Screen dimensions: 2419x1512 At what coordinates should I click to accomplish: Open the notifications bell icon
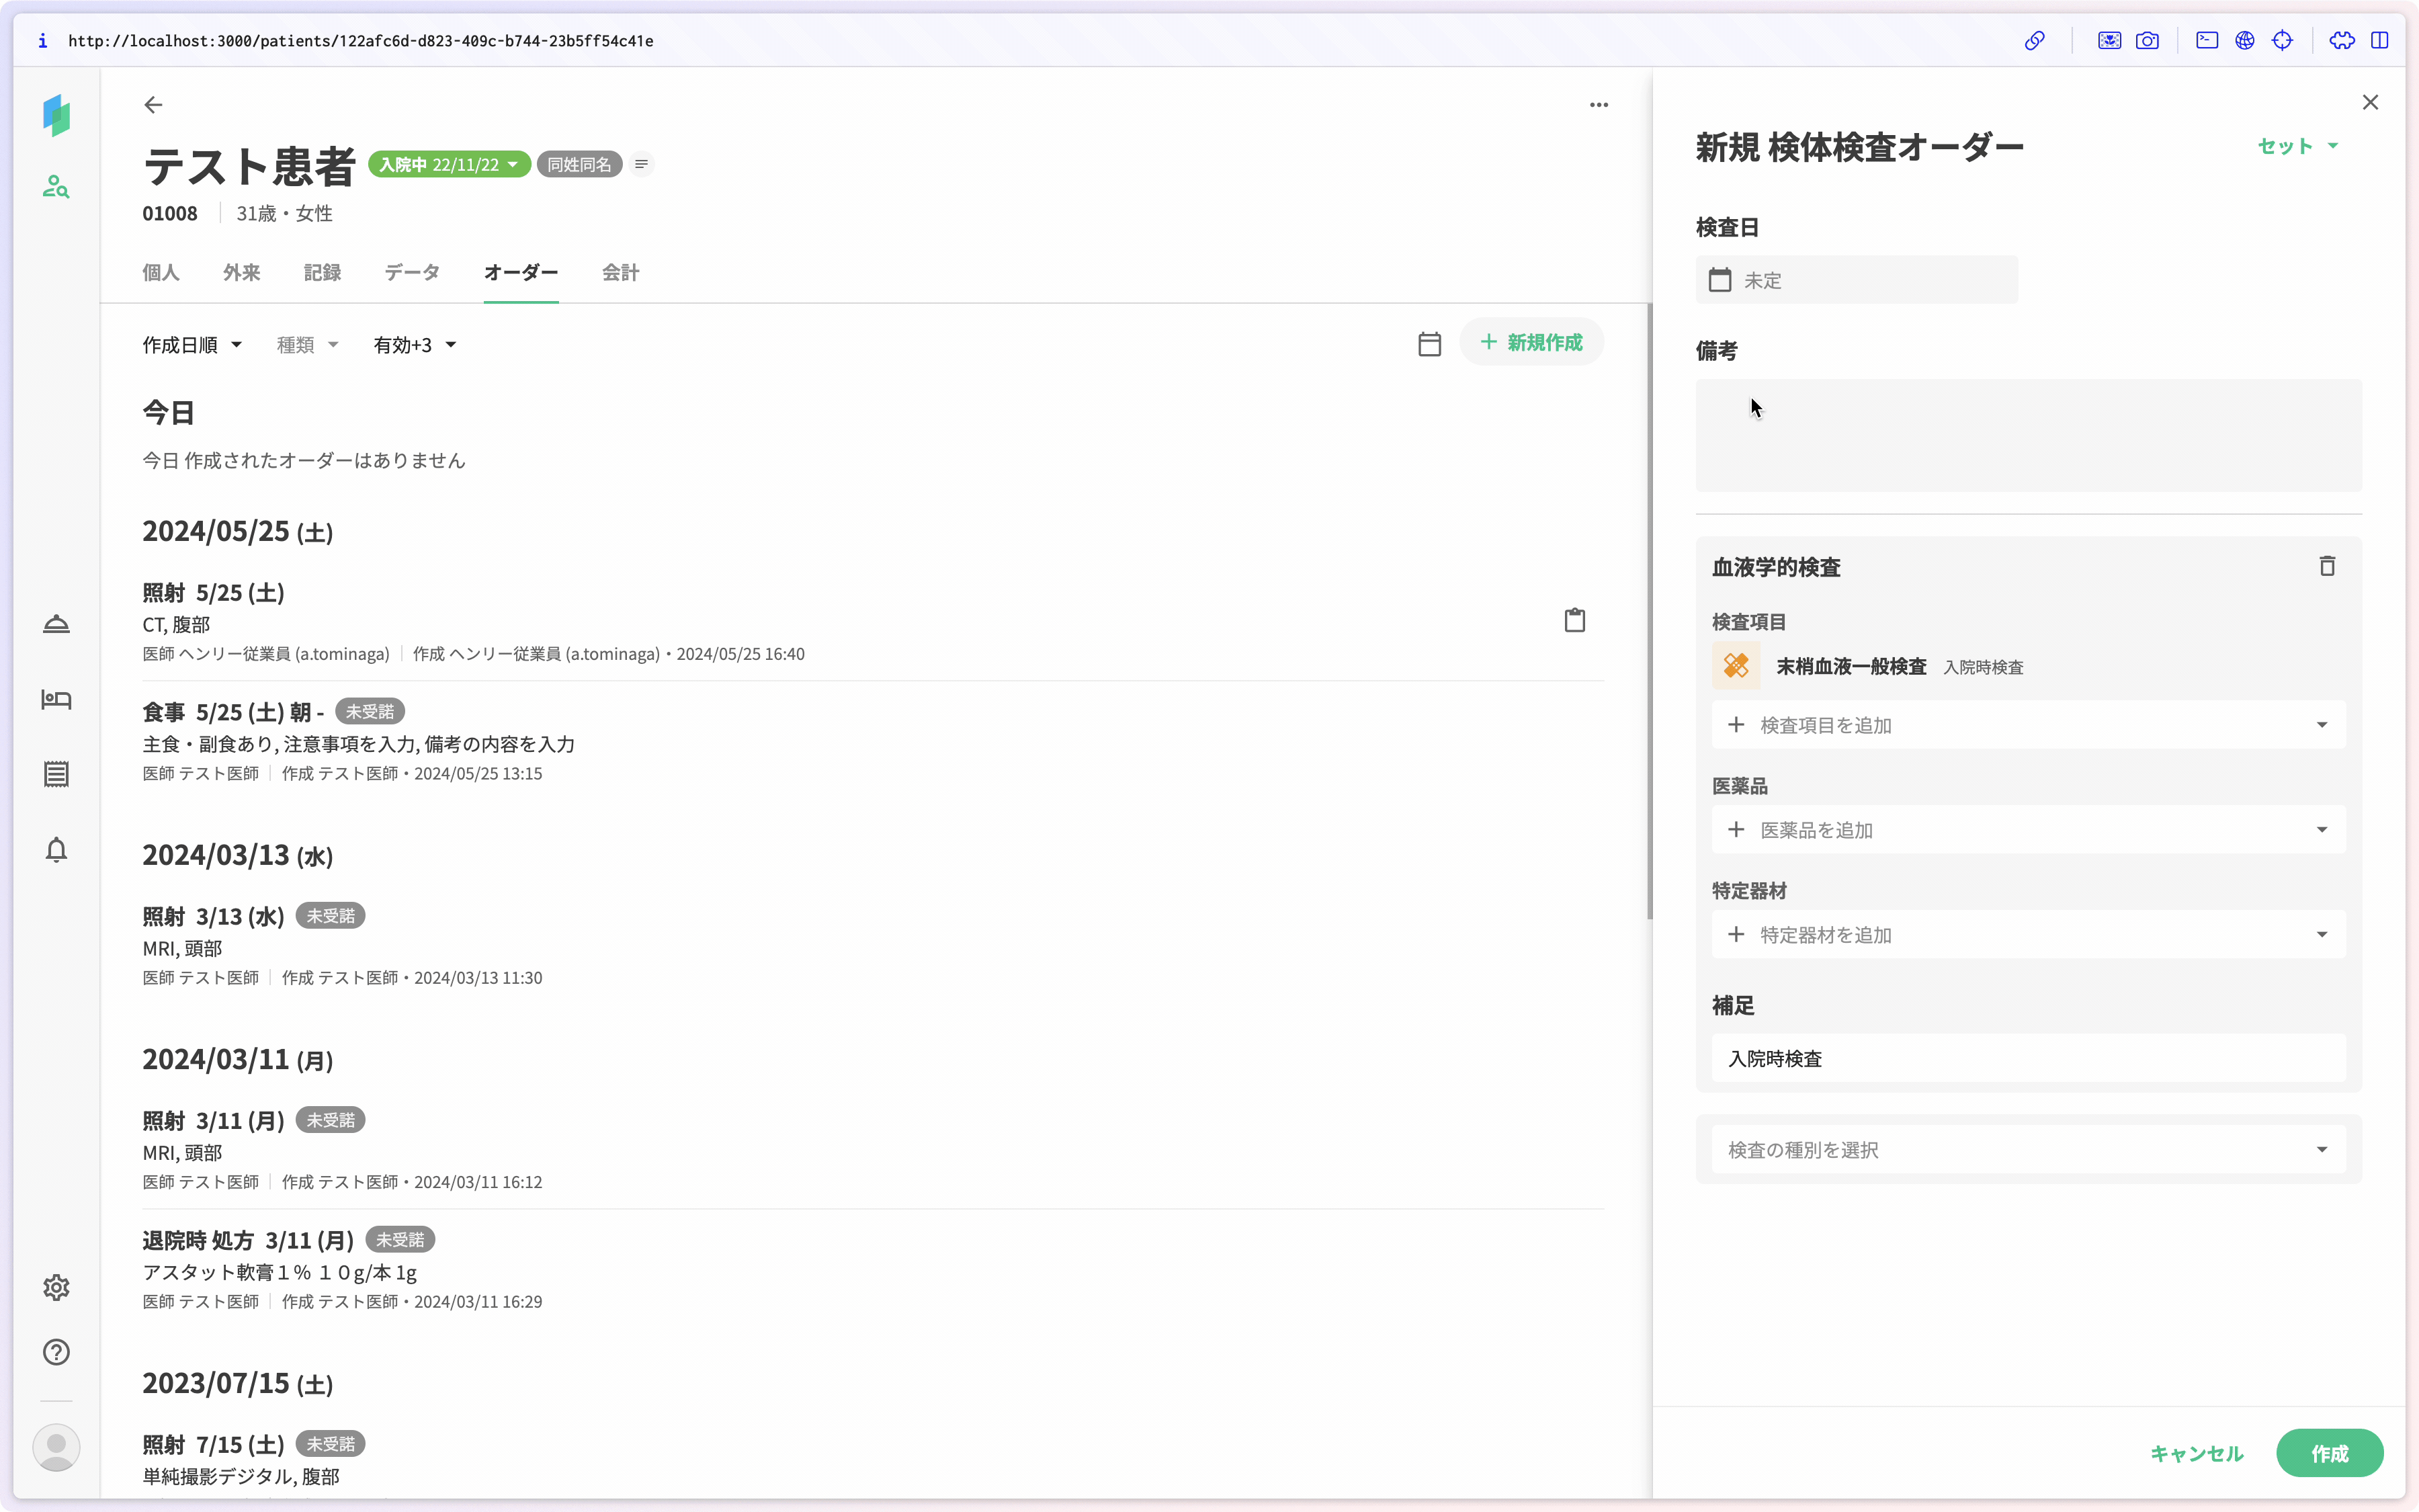click(x=56, y=850)
